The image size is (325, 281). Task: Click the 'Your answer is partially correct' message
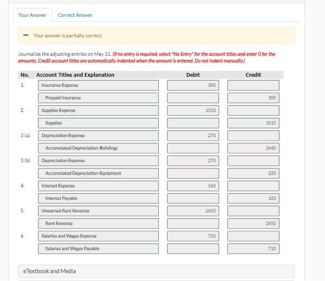[x=68, y=35]
